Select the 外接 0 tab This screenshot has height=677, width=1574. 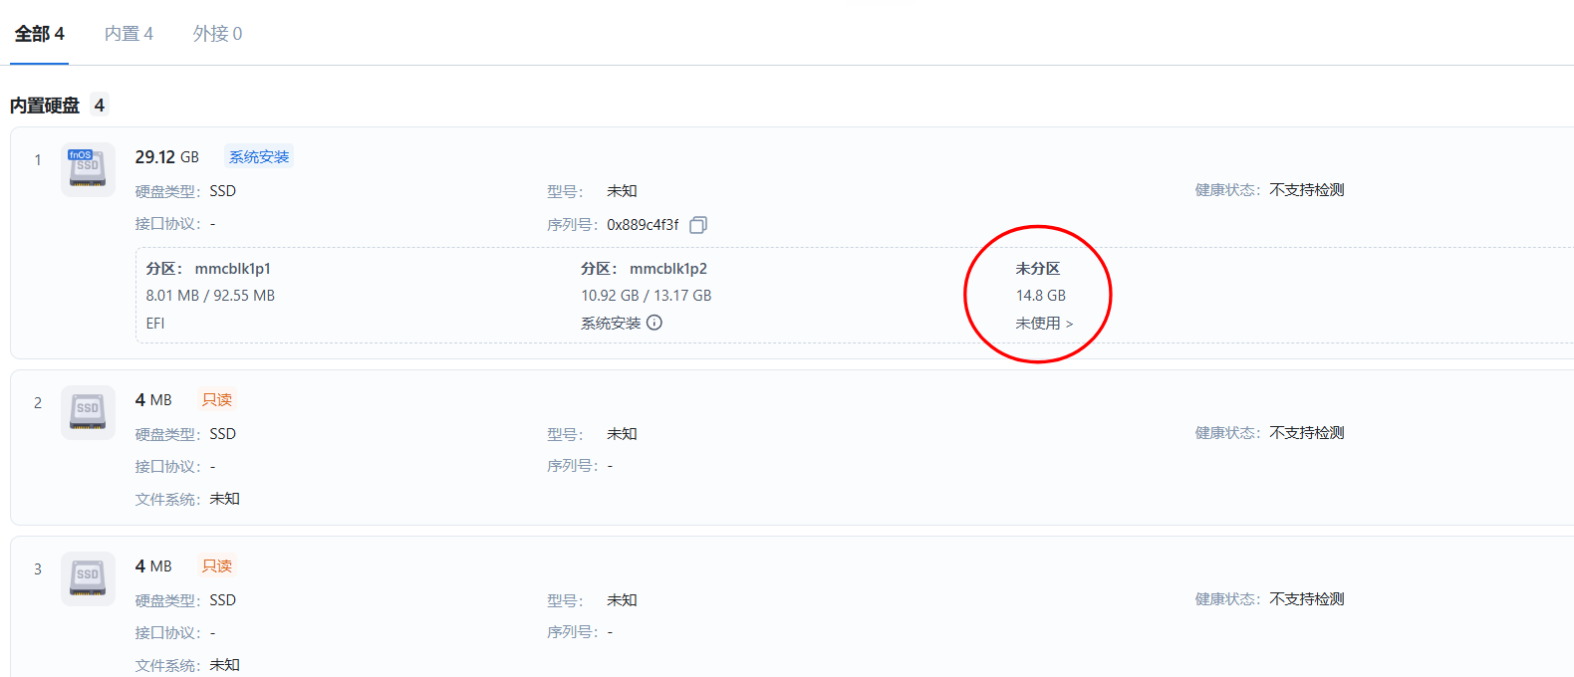point(217,34)
